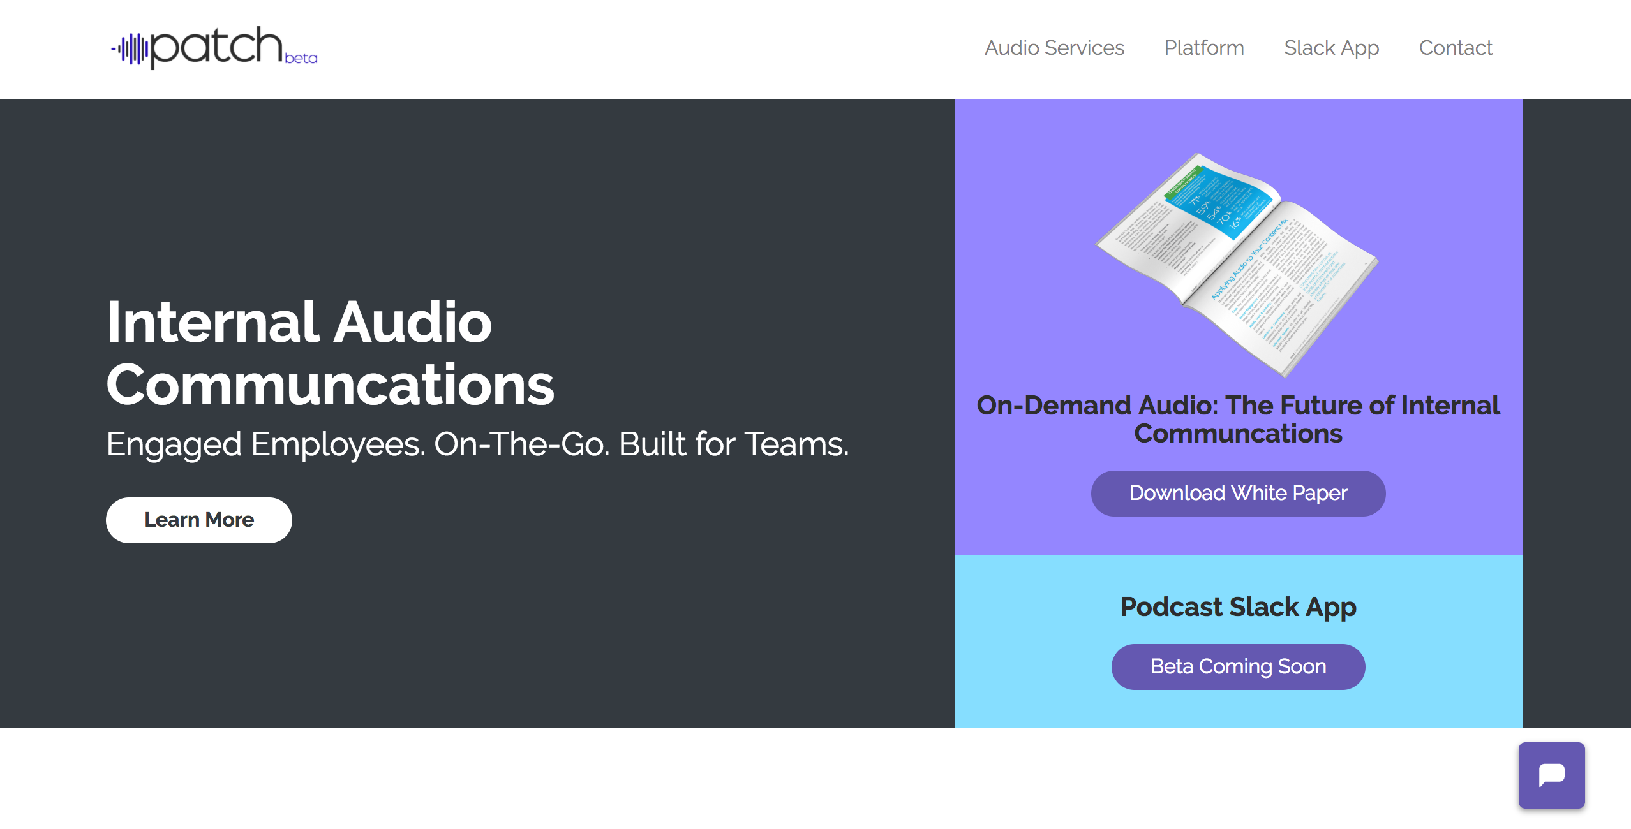Click the Patch beta logo
Image resolution: width=1631 pixels, height=829 pixels.
(214, 48)
